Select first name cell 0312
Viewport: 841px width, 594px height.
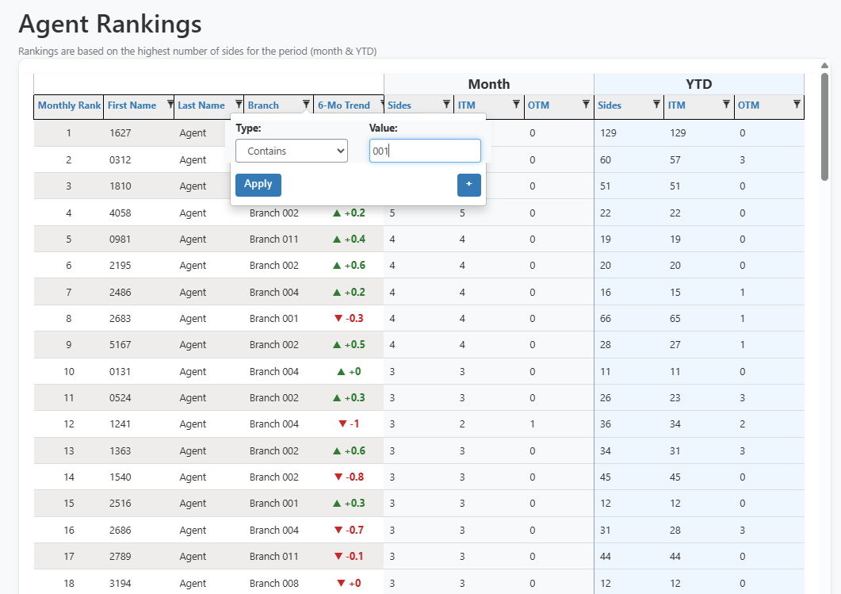(120, 160)
